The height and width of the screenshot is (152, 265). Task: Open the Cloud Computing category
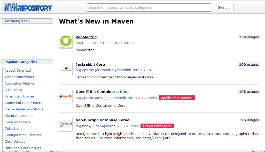(x=19, y=116)
